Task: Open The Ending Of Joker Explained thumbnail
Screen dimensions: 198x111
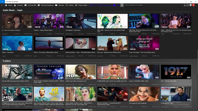Action: 144,94
